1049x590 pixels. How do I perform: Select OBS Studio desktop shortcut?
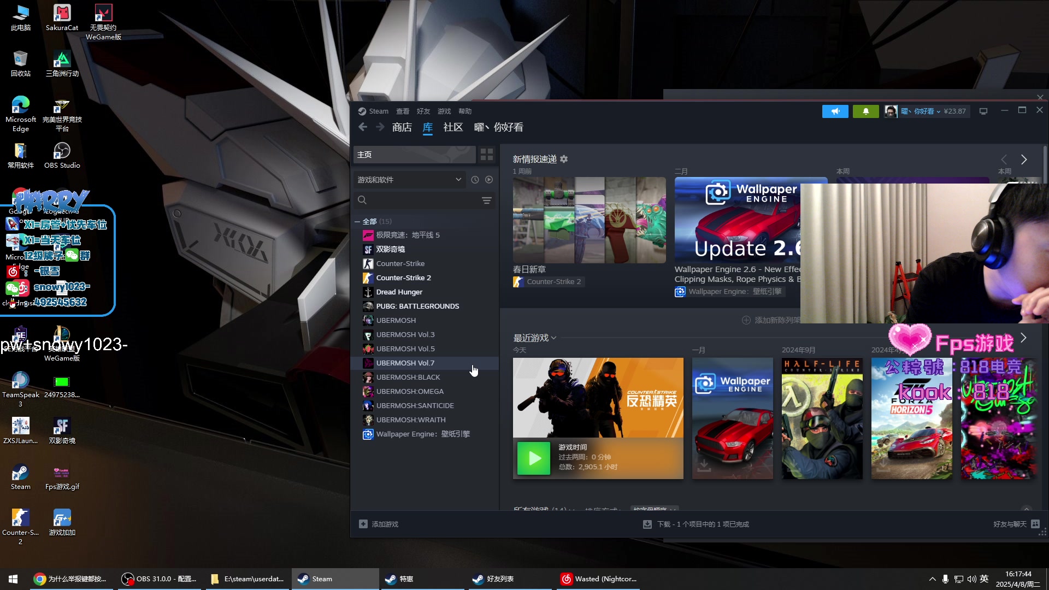(x=62, y=155)
